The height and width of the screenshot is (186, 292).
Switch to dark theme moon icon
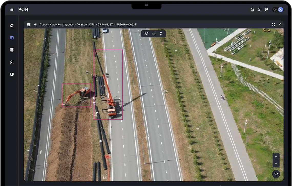point(281,10)
